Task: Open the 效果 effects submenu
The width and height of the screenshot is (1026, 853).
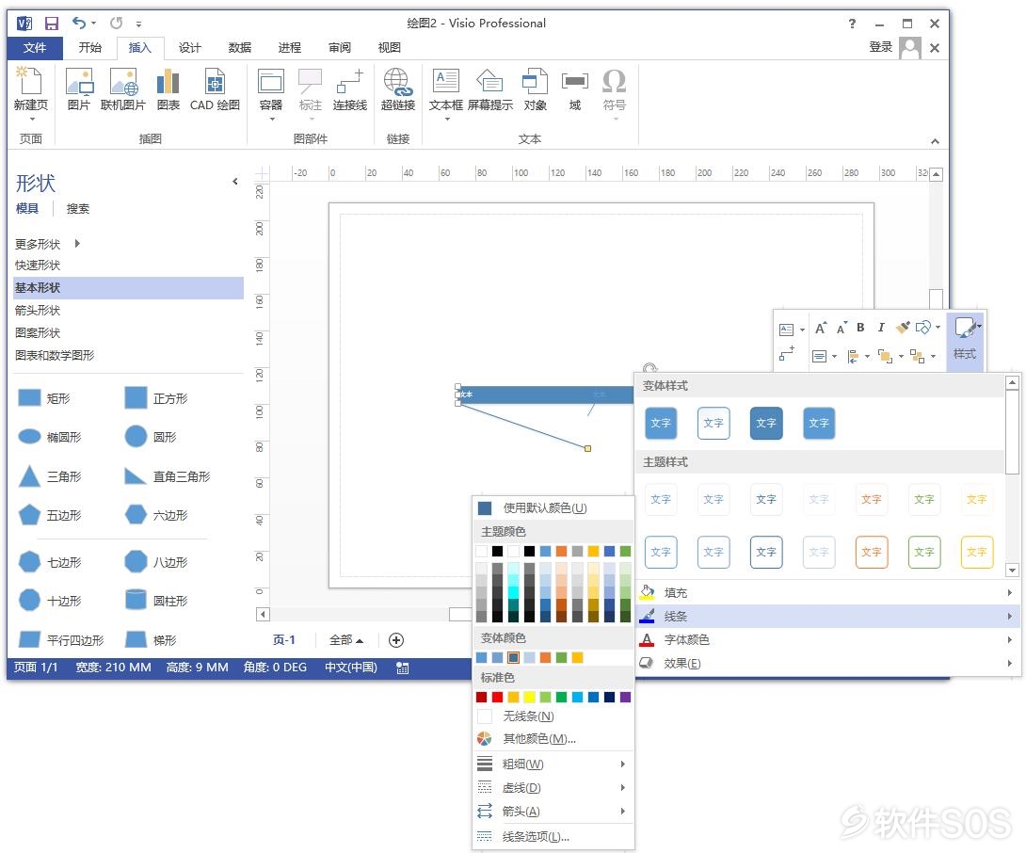Action: 827,663
